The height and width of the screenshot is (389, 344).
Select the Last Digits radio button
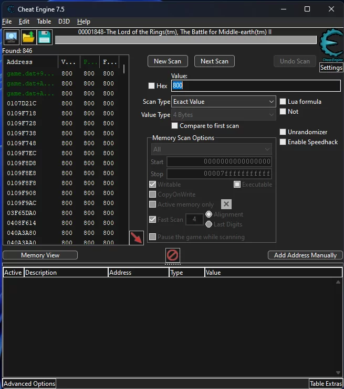[209, 224]
